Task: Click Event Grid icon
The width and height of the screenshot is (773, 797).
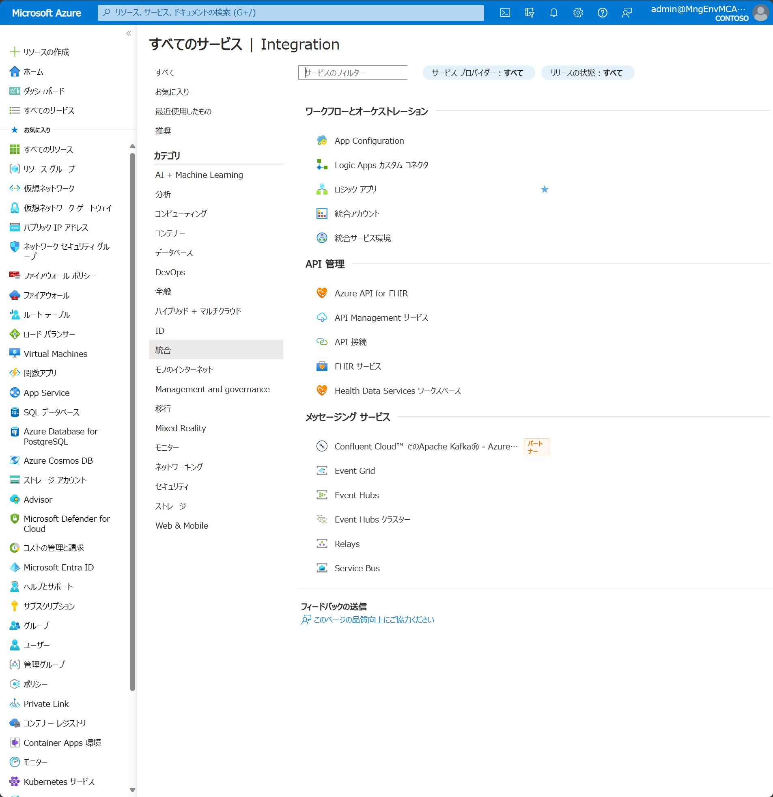Action: click(322, 471)
